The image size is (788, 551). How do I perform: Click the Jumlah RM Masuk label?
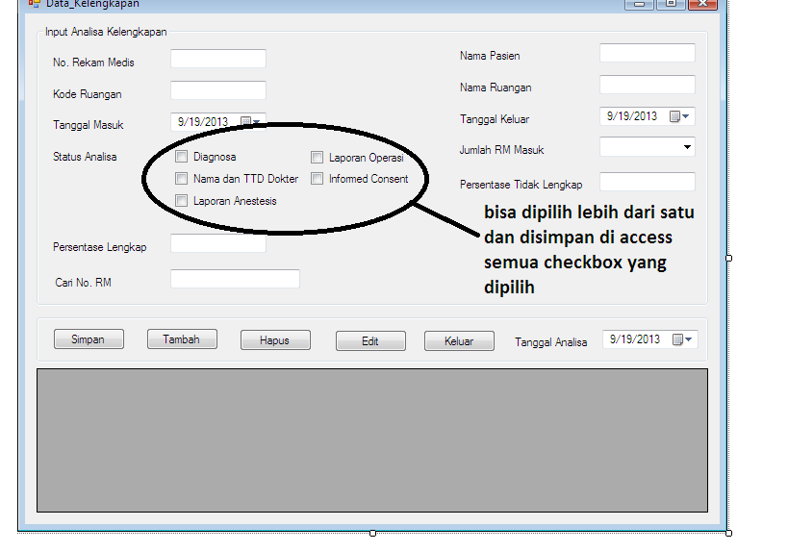501,150
